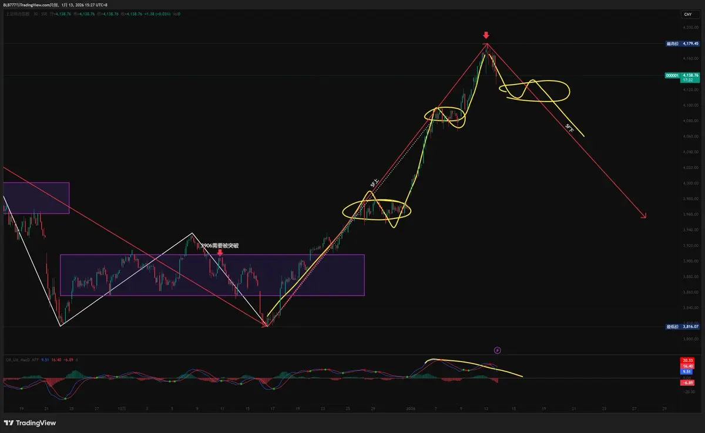Click the 3906需要被突破 annotation text
705x433 pixels.
tap(220, 246)
